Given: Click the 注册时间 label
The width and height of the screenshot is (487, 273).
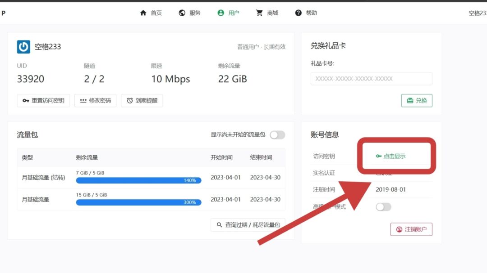Looking at the screenshot, I should coord(324,190).
